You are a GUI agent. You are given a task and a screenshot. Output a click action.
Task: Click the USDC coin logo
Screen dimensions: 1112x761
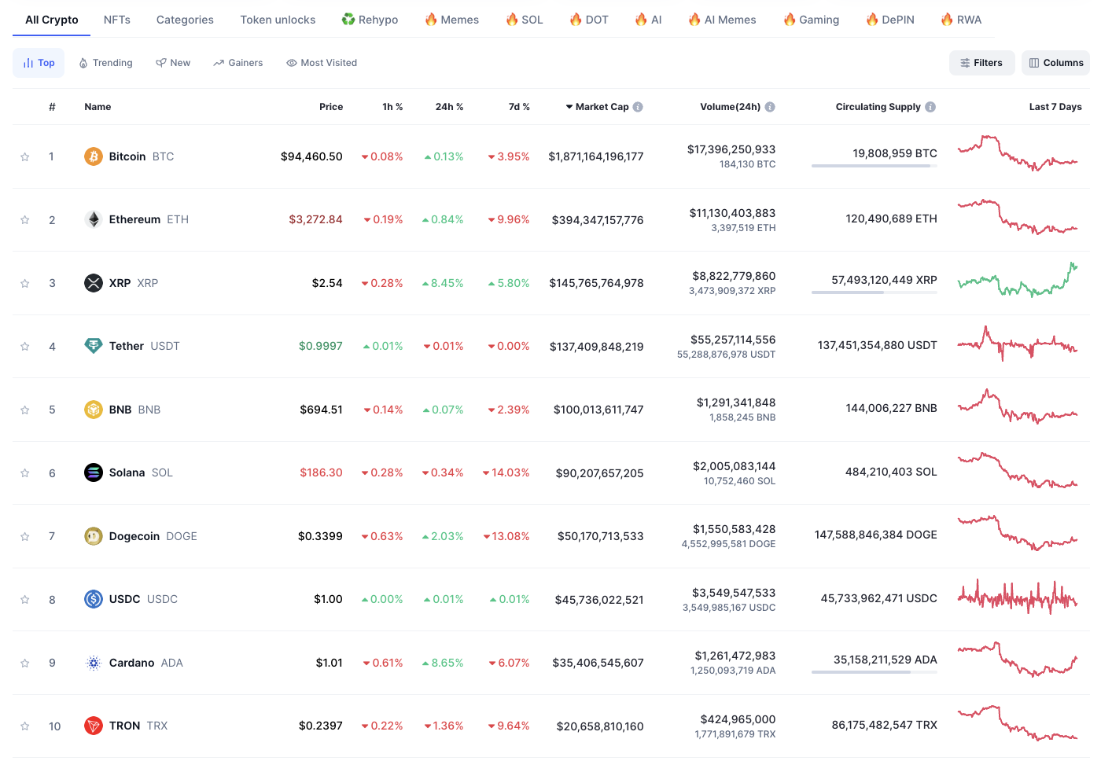click(94, 599)
